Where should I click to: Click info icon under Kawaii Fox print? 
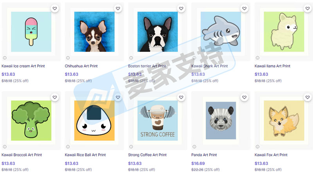[257, 147]
